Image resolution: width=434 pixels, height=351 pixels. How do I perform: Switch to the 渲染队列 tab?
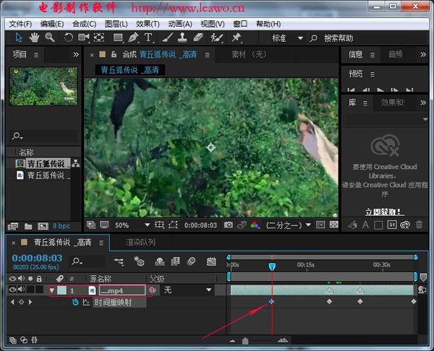(x=140, y=243)
